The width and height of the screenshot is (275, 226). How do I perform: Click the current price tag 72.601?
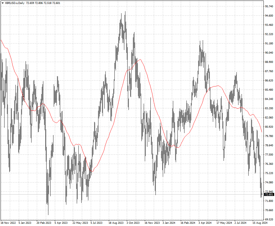tap(269, 194)
